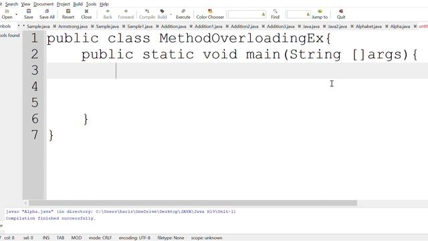Click the Revert toolbar icon

tap(68, 14)
